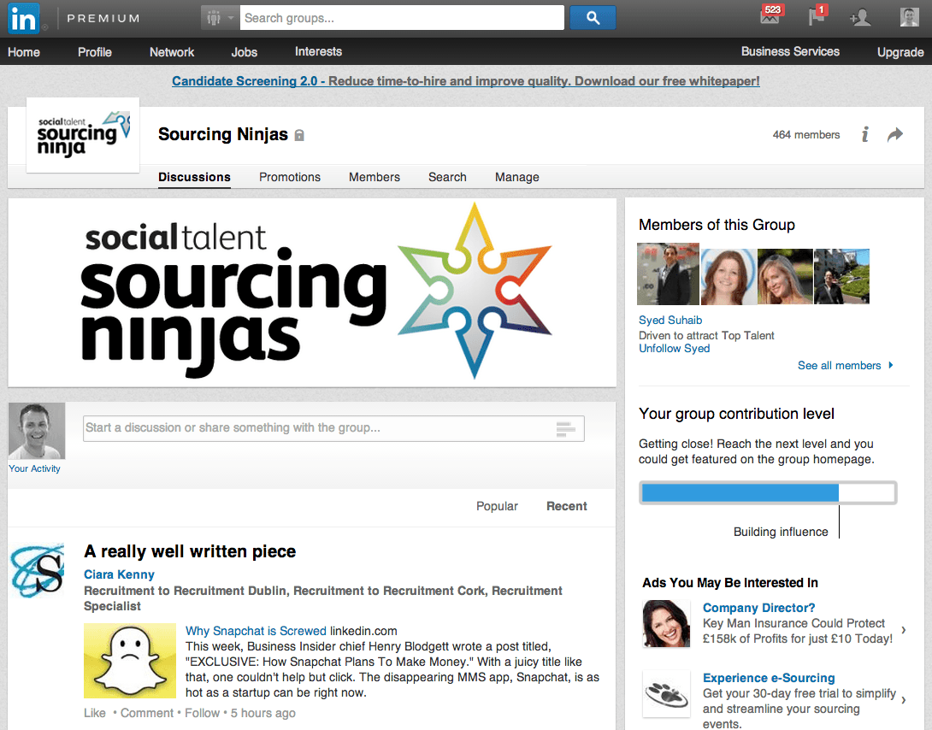Viewport: 932px width, 730px height.
Task: Click the 'Building influence' level label
Action: 781,532
